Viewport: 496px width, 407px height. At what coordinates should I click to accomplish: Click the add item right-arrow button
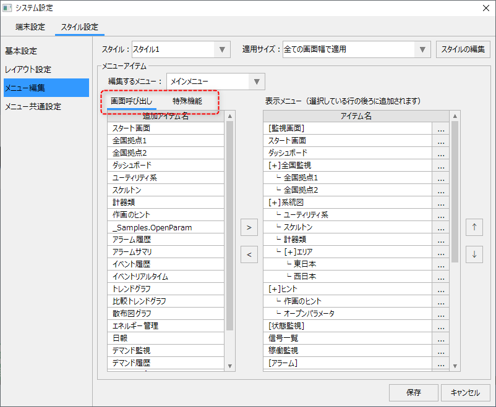(249, 227)
